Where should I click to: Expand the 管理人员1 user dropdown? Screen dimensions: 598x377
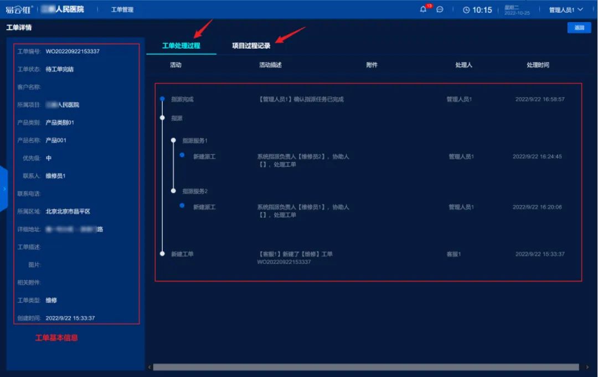pyautogui.click(x=566, y=10)
